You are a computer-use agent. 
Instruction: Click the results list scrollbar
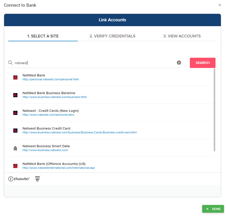click(x=214, y=110)
